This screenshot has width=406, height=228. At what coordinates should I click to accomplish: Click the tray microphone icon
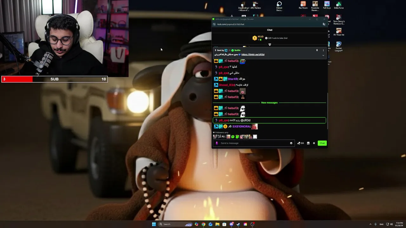pyautogui.click(x=376, y=224)
